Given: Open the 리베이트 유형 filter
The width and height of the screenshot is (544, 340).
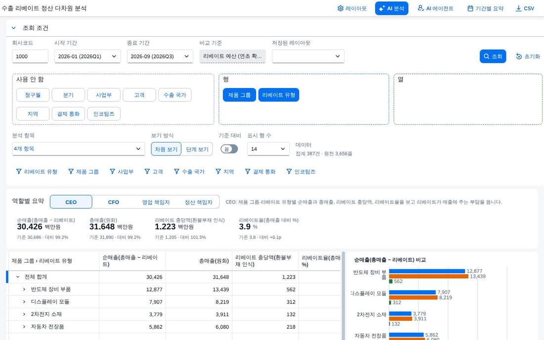Looking at the screenshot, I should coord(37,172).
